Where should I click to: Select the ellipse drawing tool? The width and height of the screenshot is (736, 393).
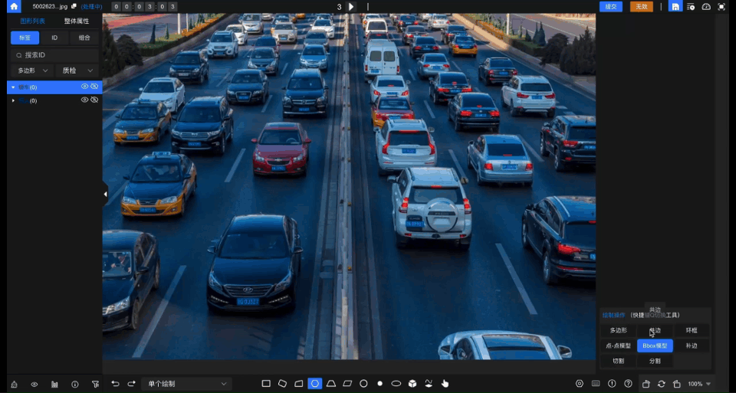click(396, 384)
